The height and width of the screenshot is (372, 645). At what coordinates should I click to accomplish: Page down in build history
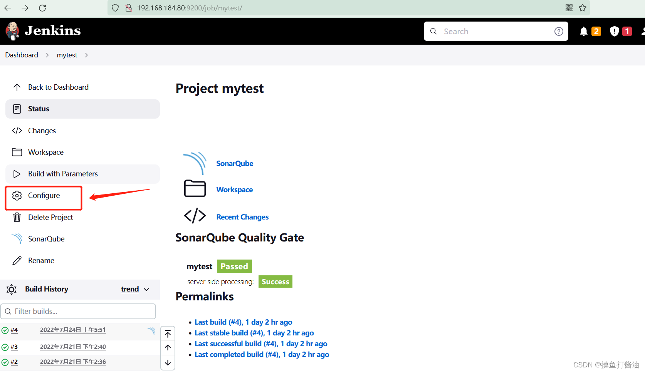click(168, 362)
